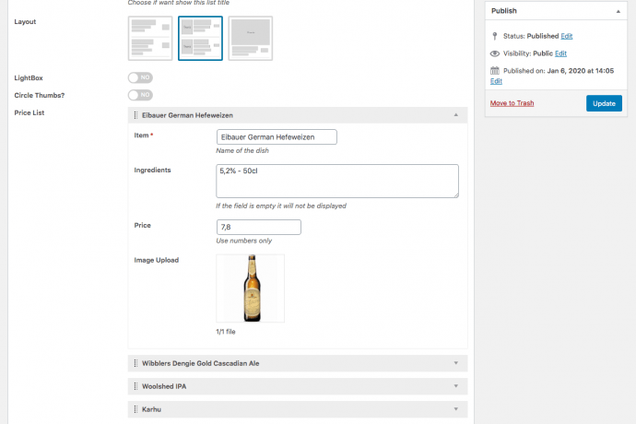Viewport: 636px width, 424px height.
Task: Collapse the Eibauer German Hefeweizen panel
Action: tap(455, 115)
